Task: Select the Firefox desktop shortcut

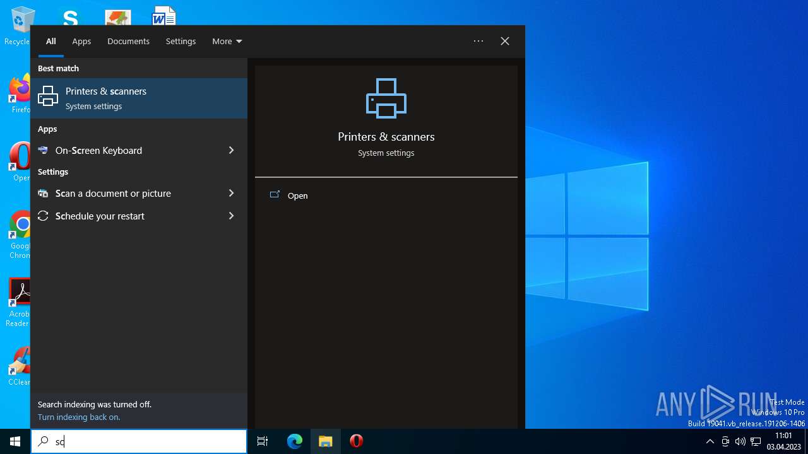Action: pyautogui.click(x=19, y=94)
